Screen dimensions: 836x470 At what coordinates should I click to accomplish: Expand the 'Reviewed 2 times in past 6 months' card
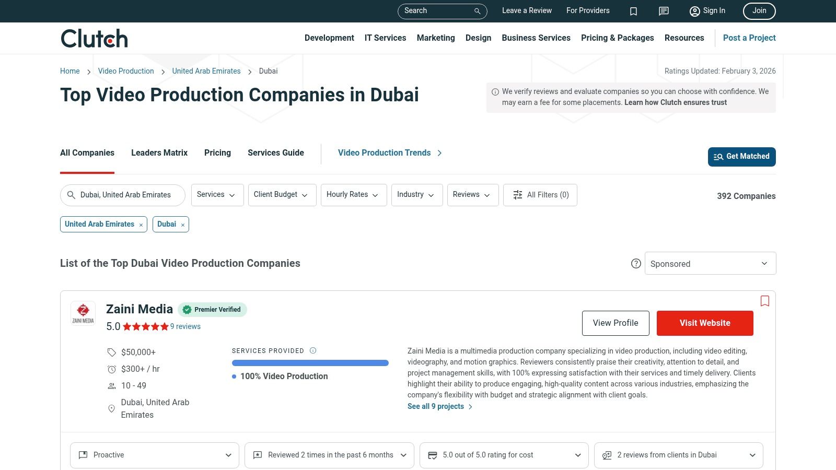(x=329, y=455)
